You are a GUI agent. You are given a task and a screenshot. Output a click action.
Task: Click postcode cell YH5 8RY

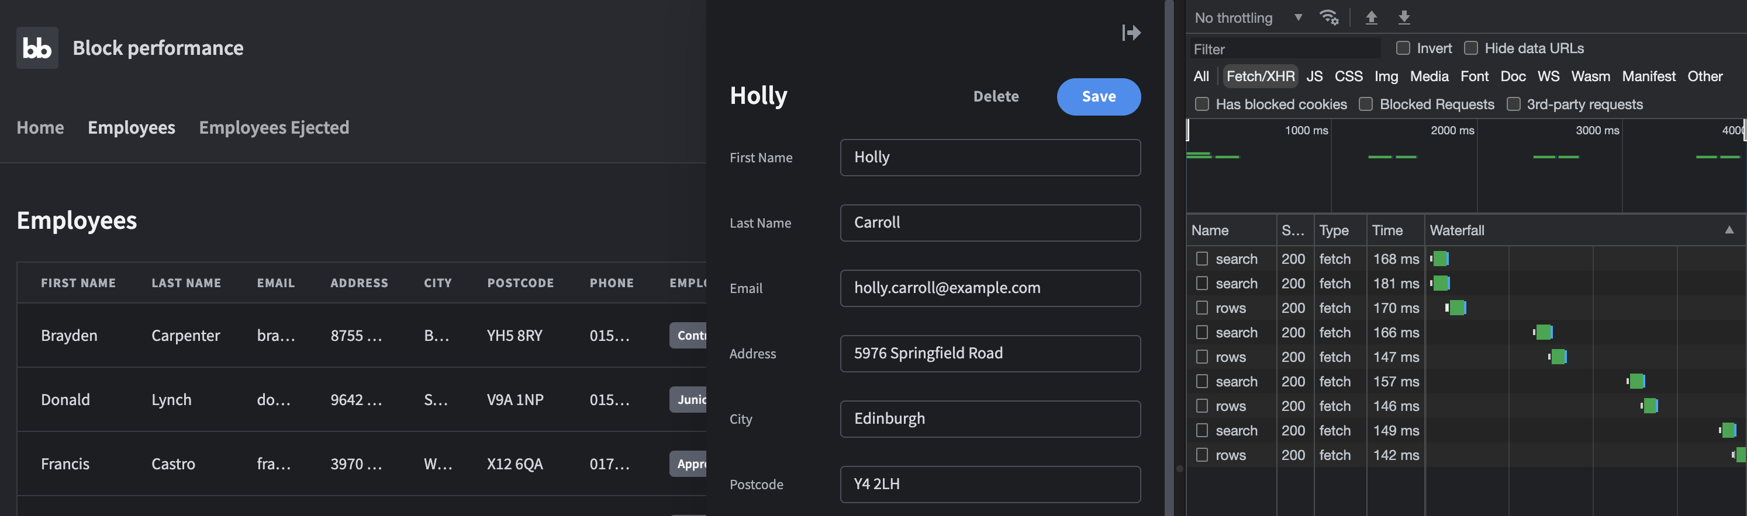(514, 335)
